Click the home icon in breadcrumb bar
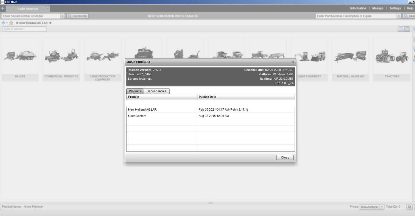 (x=11, y=23)
